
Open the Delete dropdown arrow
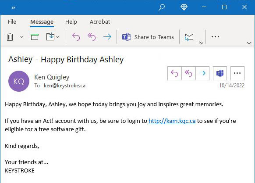pos(21,37)
